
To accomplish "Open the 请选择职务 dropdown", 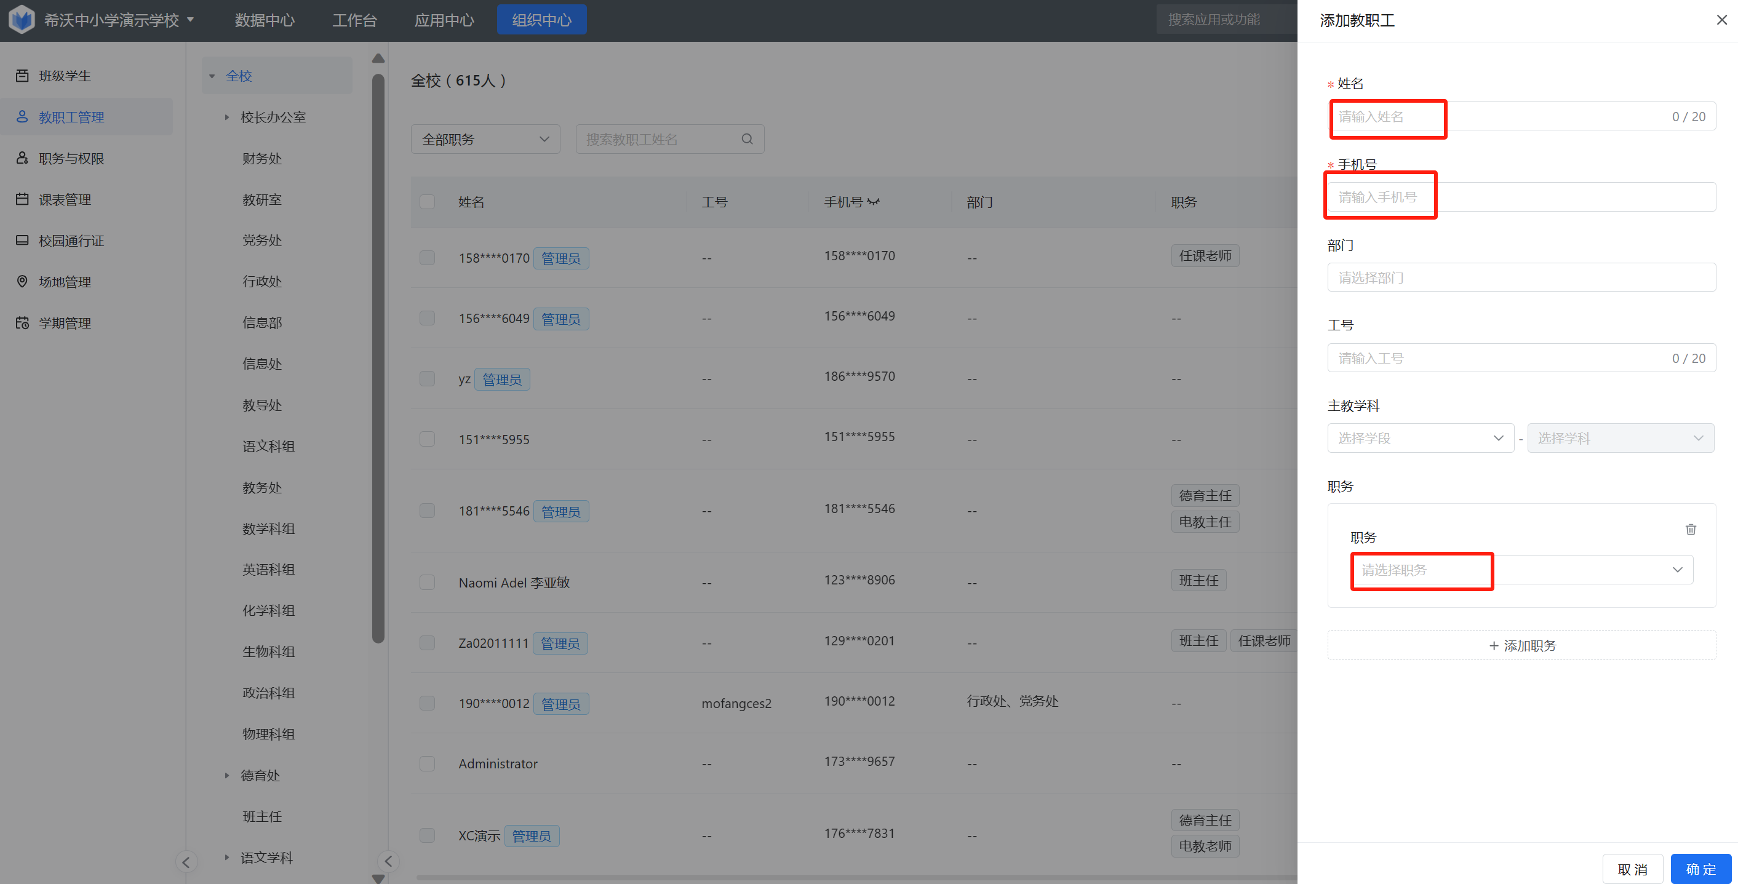I will [1521, 570].
